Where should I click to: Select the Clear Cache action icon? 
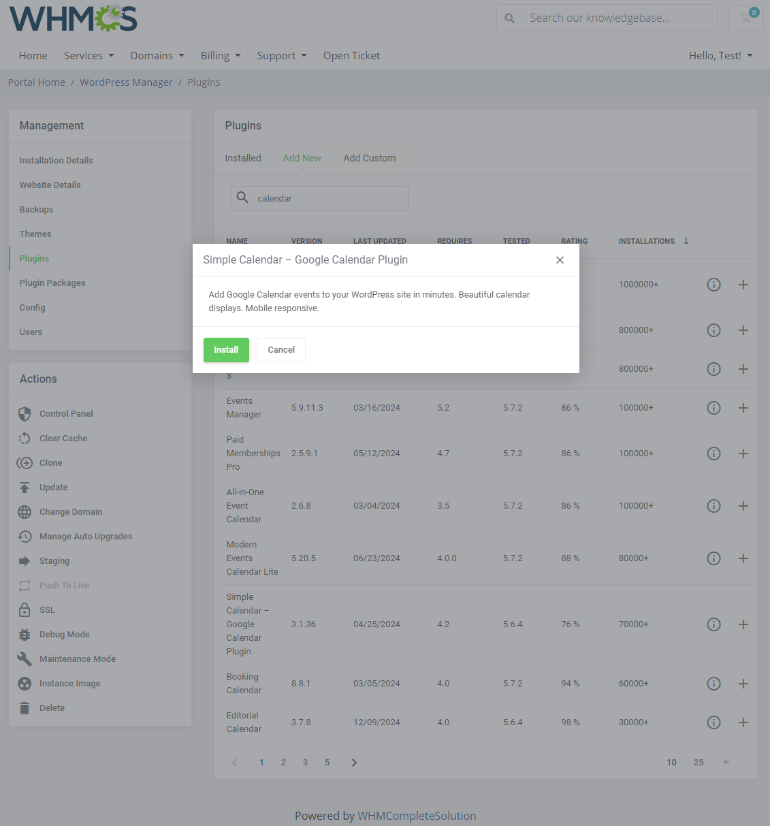coord(25,438)
